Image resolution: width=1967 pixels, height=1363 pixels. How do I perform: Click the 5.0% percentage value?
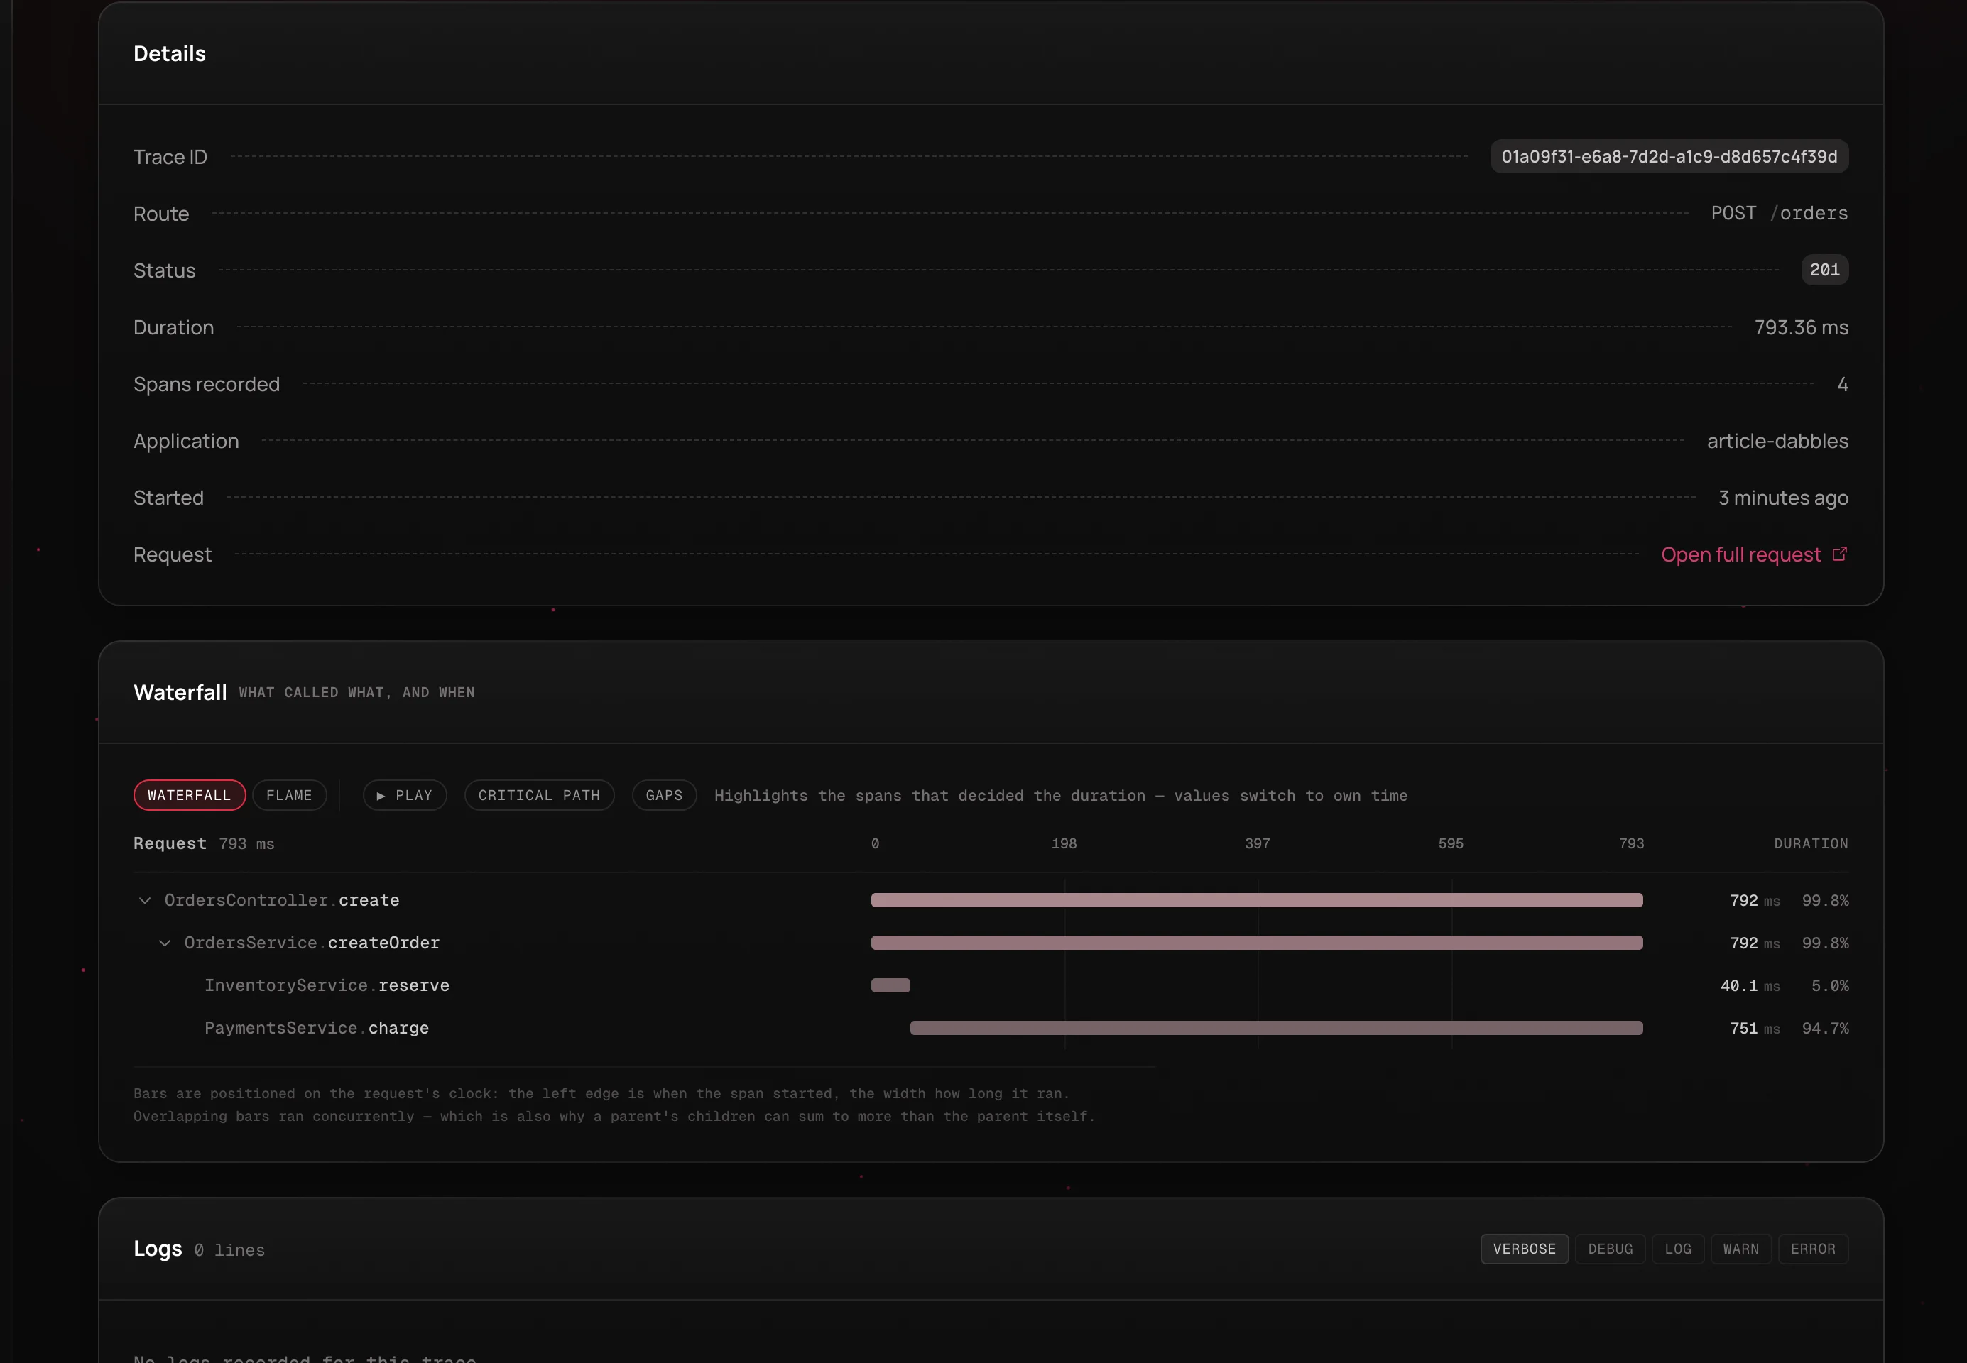click(1829, 985)
